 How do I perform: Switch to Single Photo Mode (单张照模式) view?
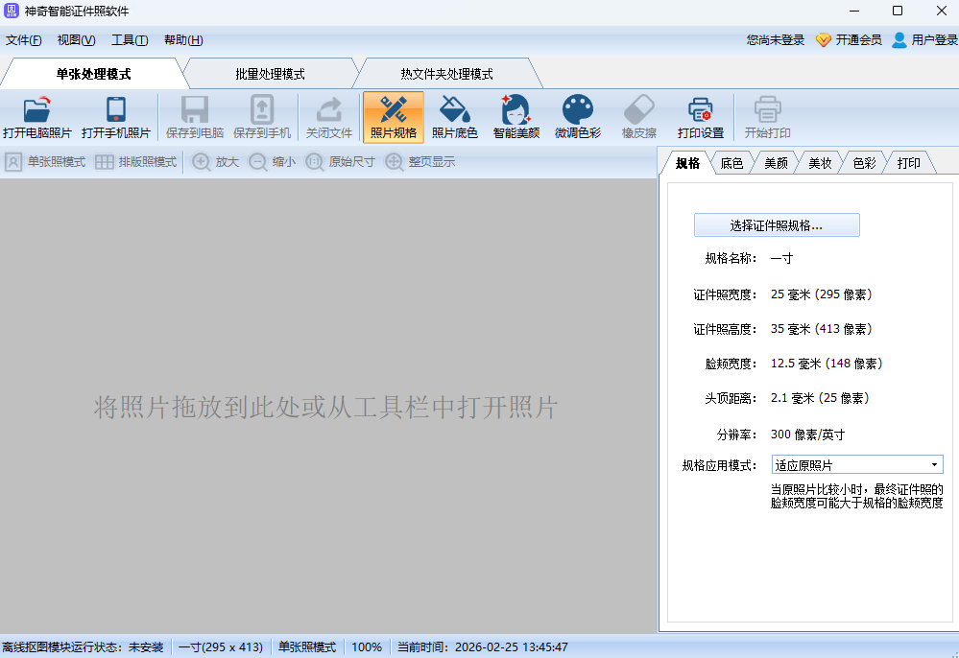click(45, 162)
